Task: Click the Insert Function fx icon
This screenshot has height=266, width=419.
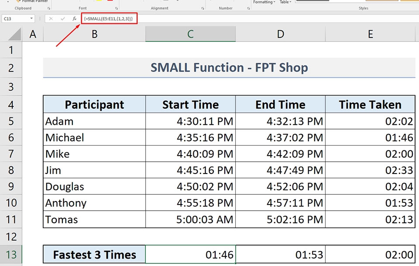Action: point(74,19)
